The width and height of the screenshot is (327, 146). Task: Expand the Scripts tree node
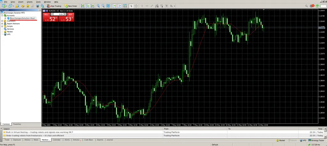pyautogui.click(x=2, y=26)
